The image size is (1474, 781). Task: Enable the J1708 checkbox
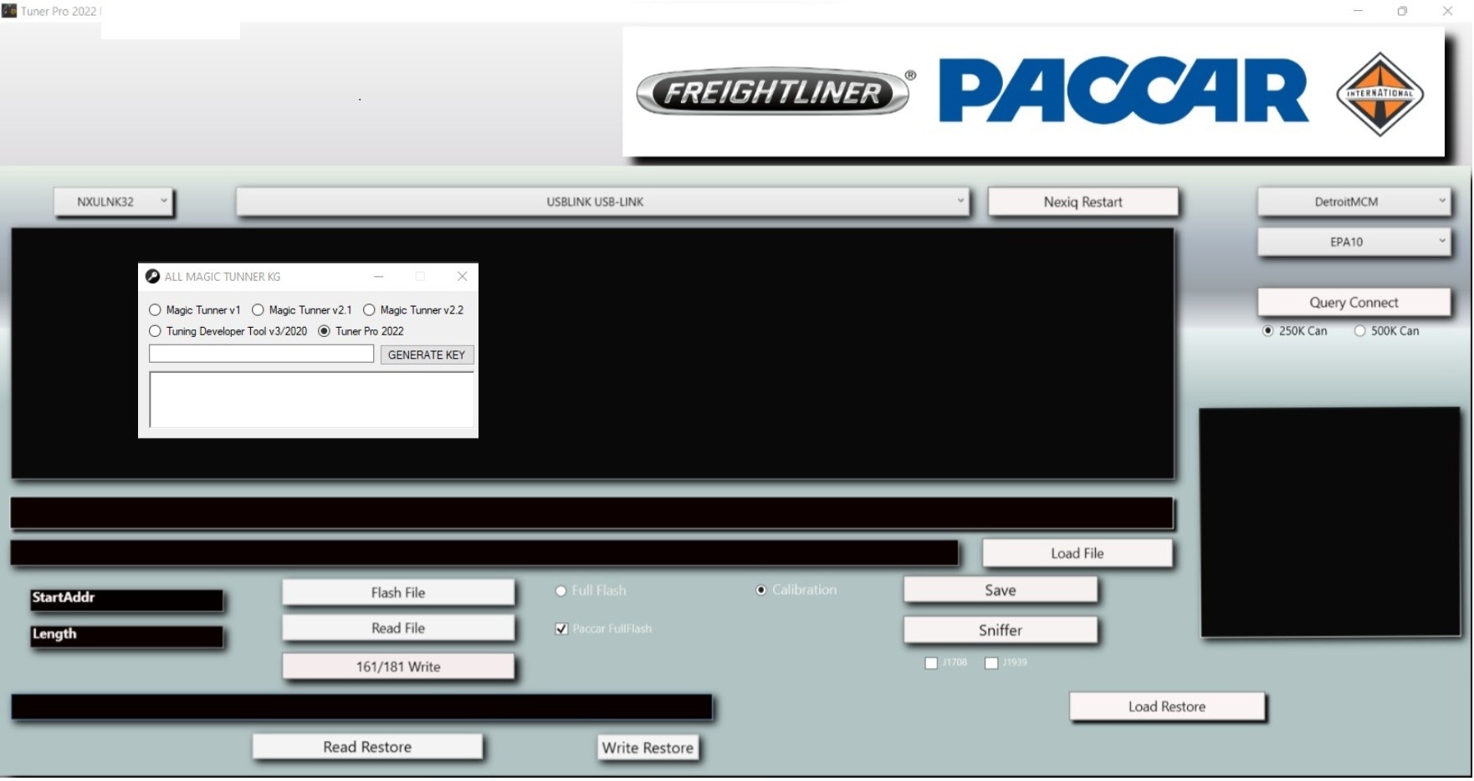coord(930,662)
